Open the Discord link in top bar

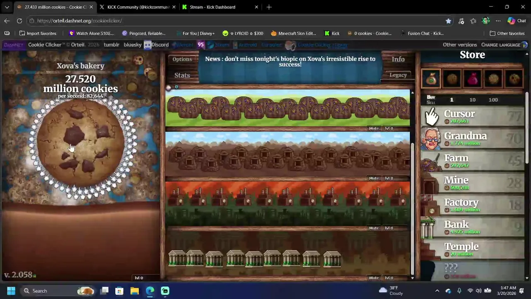coord(156,45)
